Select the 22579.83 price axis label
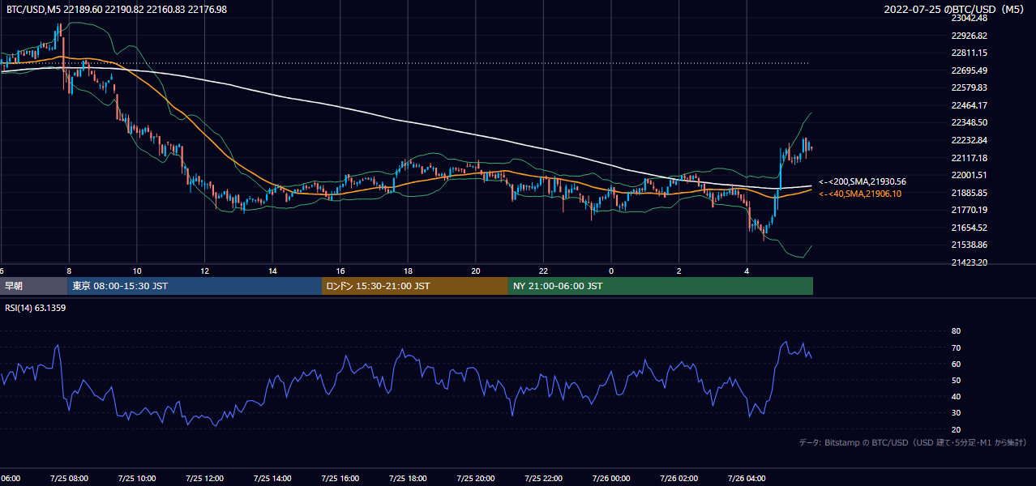The height and width of the screenshot is (486, 1036). click(x=970, y=87)
